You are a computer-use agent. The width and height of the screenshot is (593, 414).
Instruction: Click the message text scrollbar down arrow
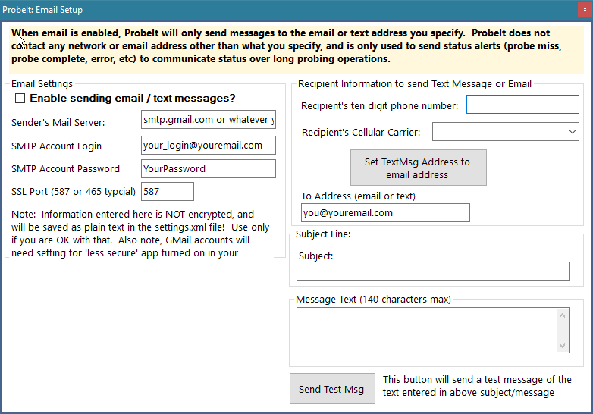pyautogui.click(x=563, y=345)
